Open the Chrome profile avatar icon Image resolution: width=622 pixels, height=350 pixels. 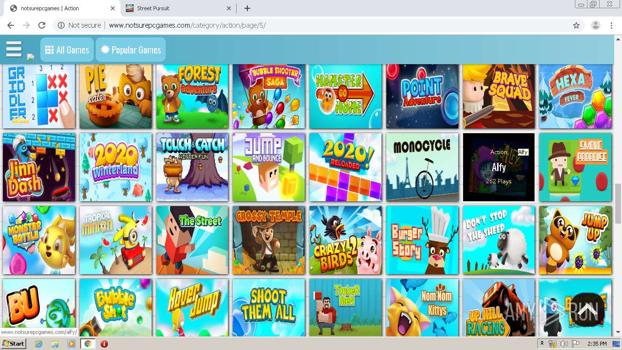tap(596, 25)
